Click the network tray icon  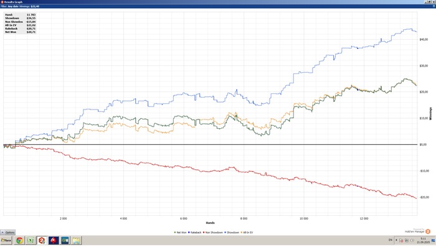pos(407,241)
